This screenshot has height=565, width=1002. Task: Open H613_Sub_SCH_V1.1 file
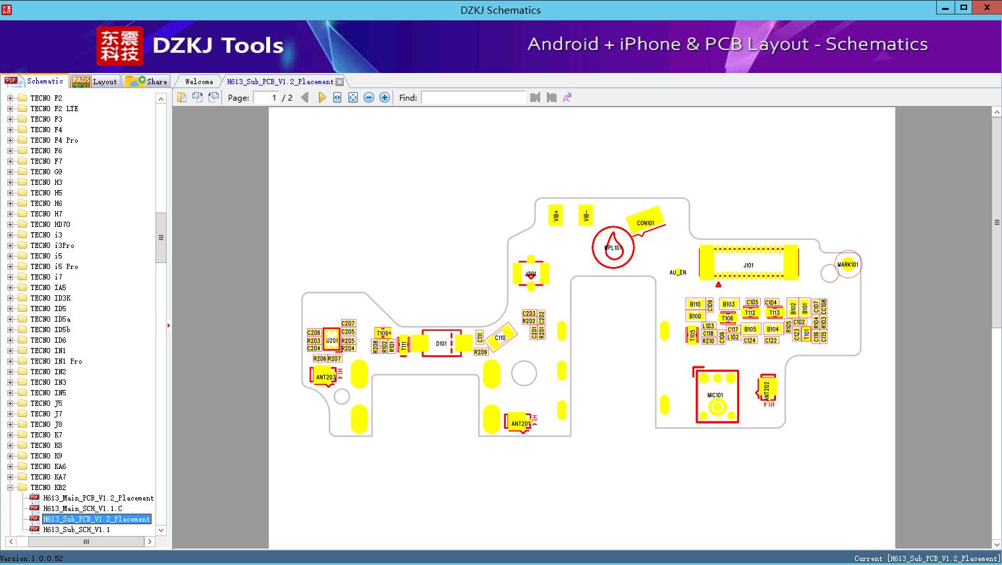tap(76, 529)
